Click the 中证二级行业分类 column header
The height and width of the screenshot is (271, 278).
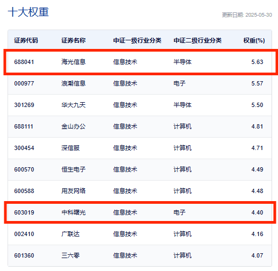click(197, 40)
